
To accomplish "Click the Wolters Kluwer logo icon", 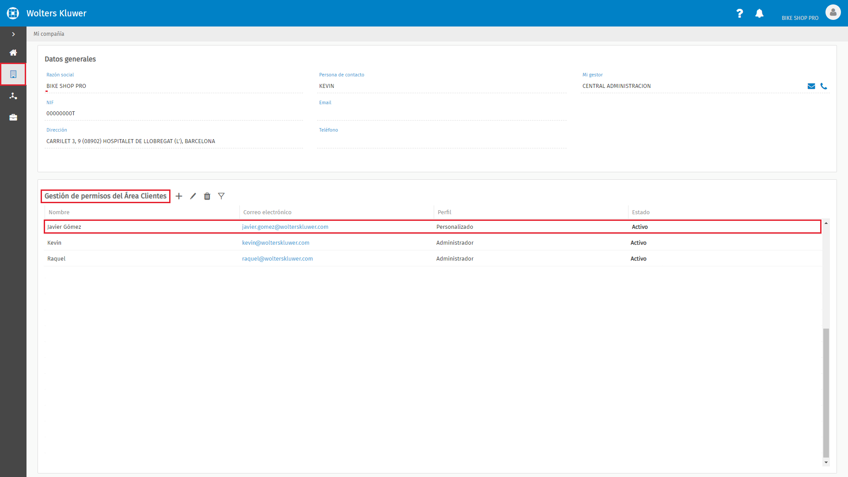I will (x=13, y=13).
